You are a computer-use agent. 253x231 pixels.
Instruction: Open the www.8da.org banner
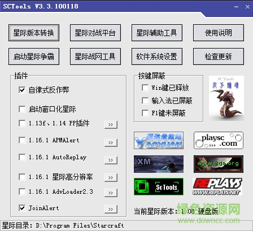tap(219, 164)
